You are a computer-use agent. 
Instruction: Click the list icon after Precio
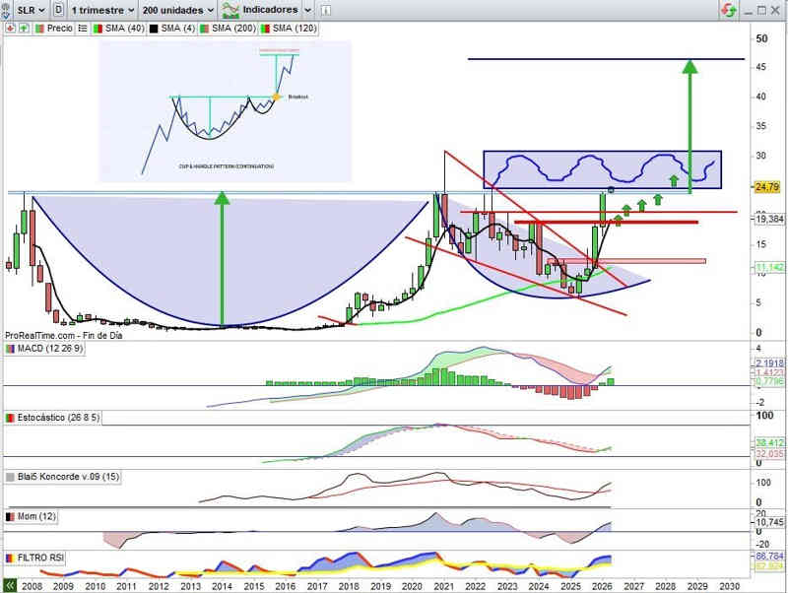85,29
